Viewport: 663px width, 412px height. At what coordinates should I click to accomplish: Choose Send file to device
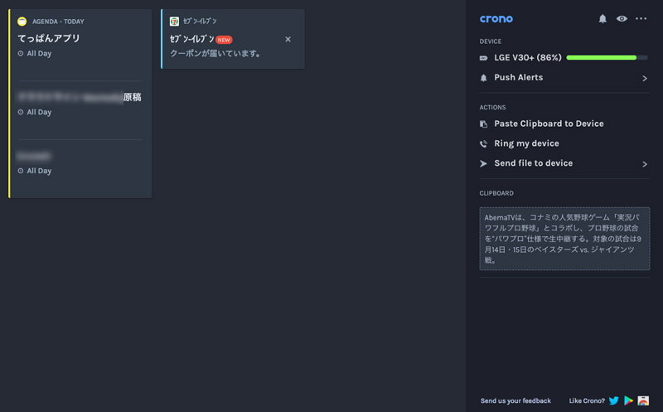coord(533,163)
